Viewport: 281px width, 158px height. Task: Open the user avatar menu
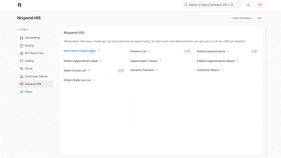click(x=260, y=5)
